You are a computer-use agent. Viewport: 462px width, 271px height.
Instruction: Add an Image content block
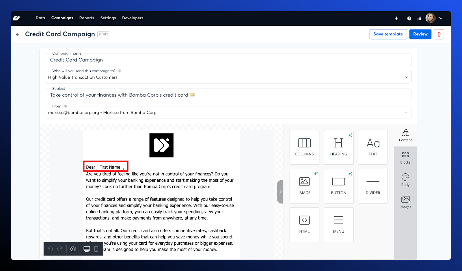(x=304, y=186)
